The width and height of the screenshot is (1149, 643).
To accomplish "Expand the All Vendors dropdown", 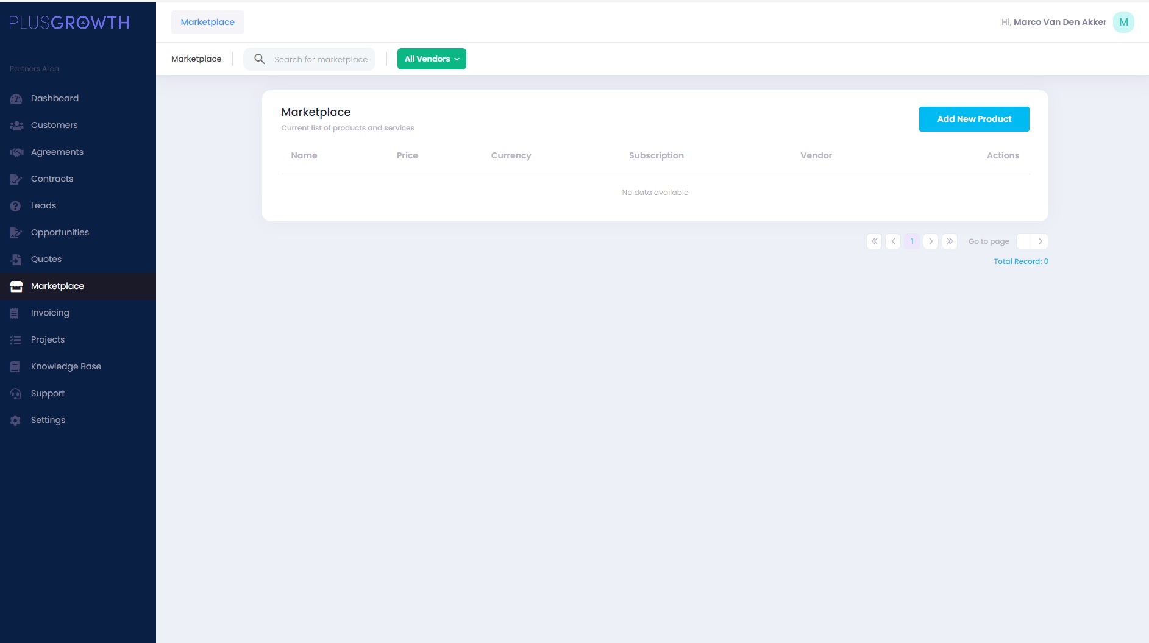I will tap(432, 59).
